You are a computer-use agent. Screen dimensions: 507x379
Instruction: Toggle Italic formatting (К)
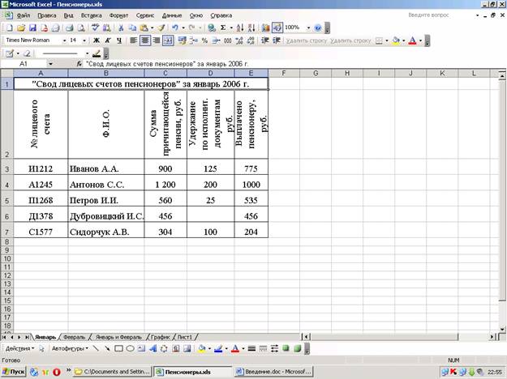[108, 40]
